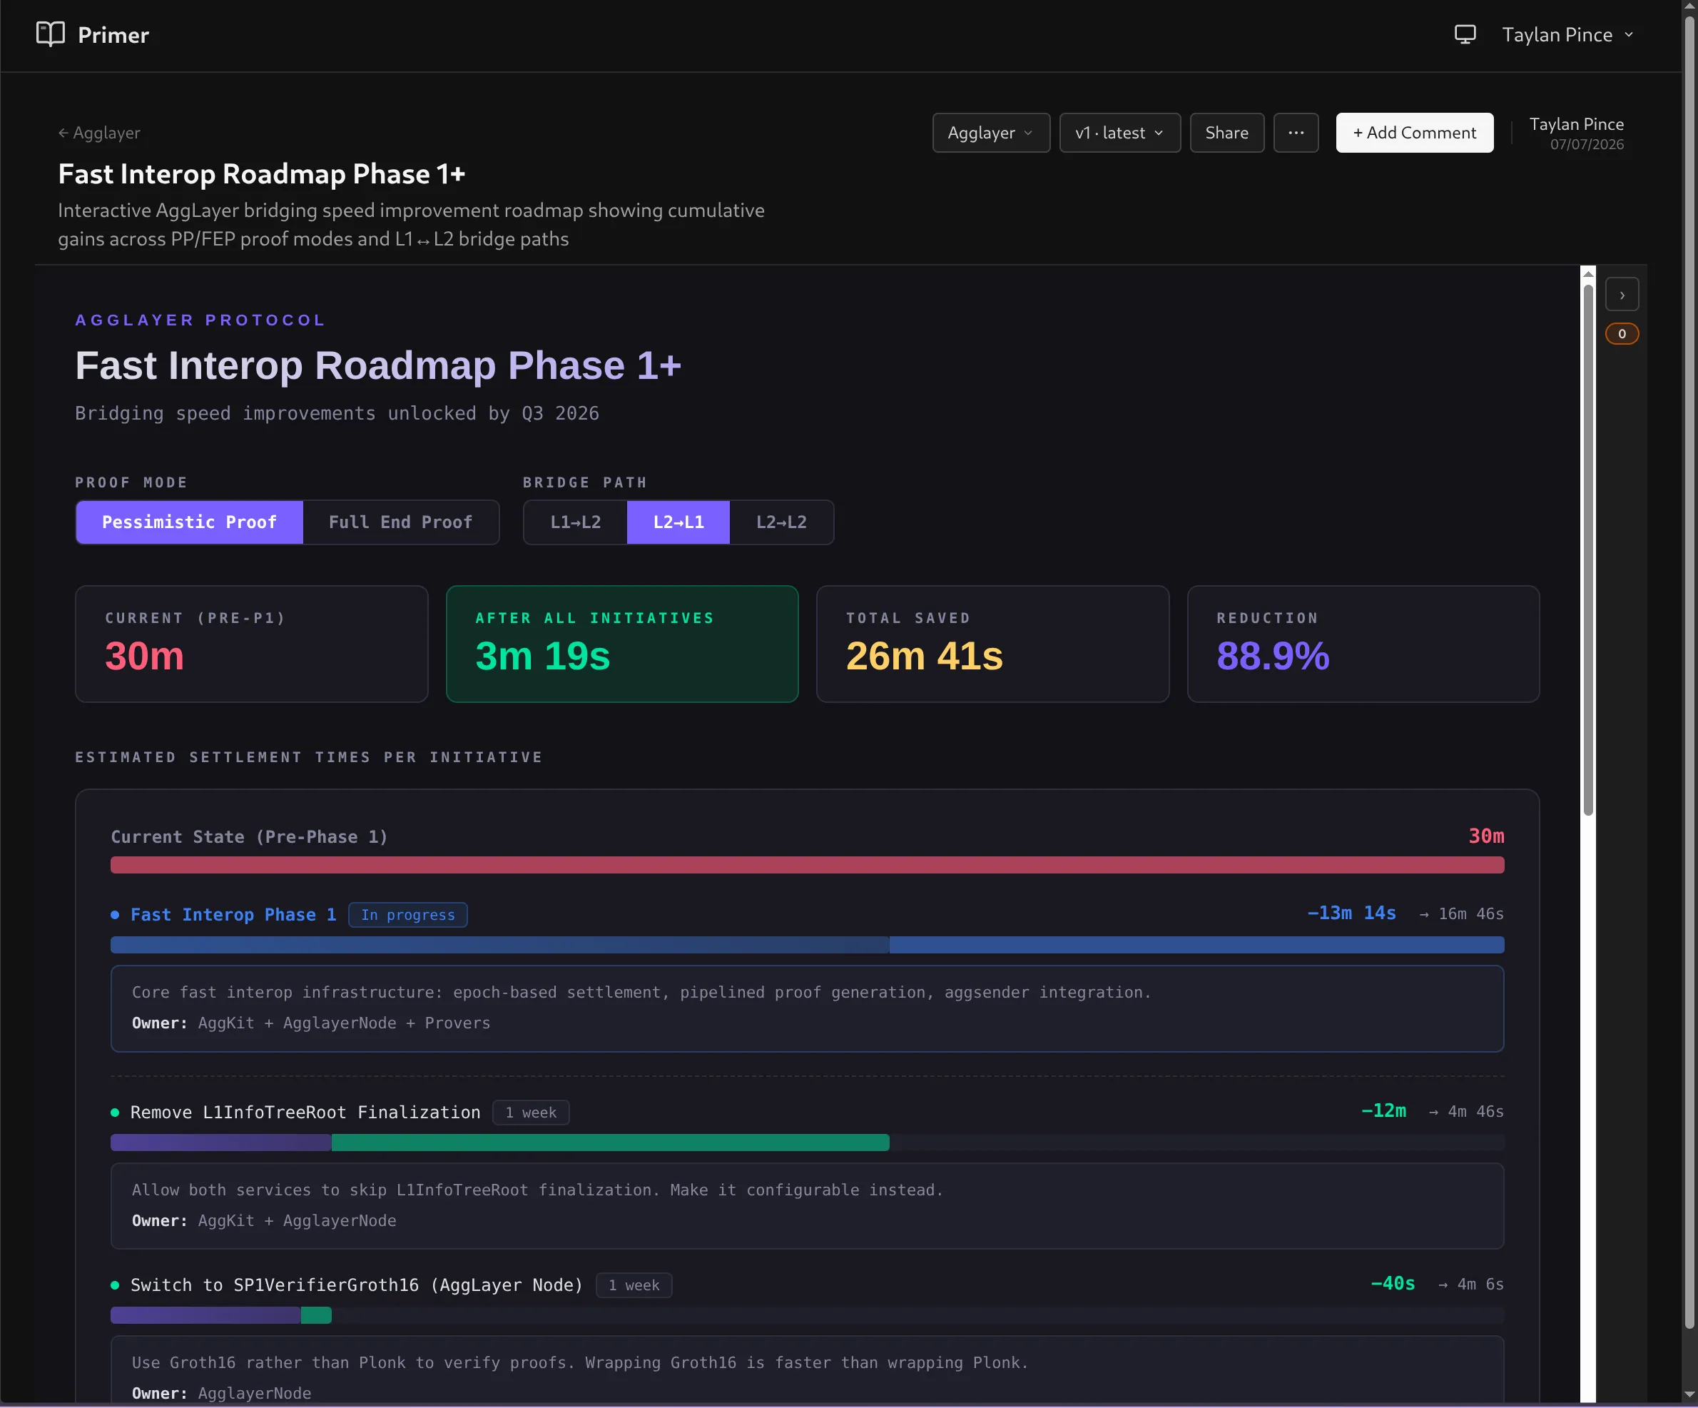Open the three-dots more options menu

click(x=1296, y=133)
